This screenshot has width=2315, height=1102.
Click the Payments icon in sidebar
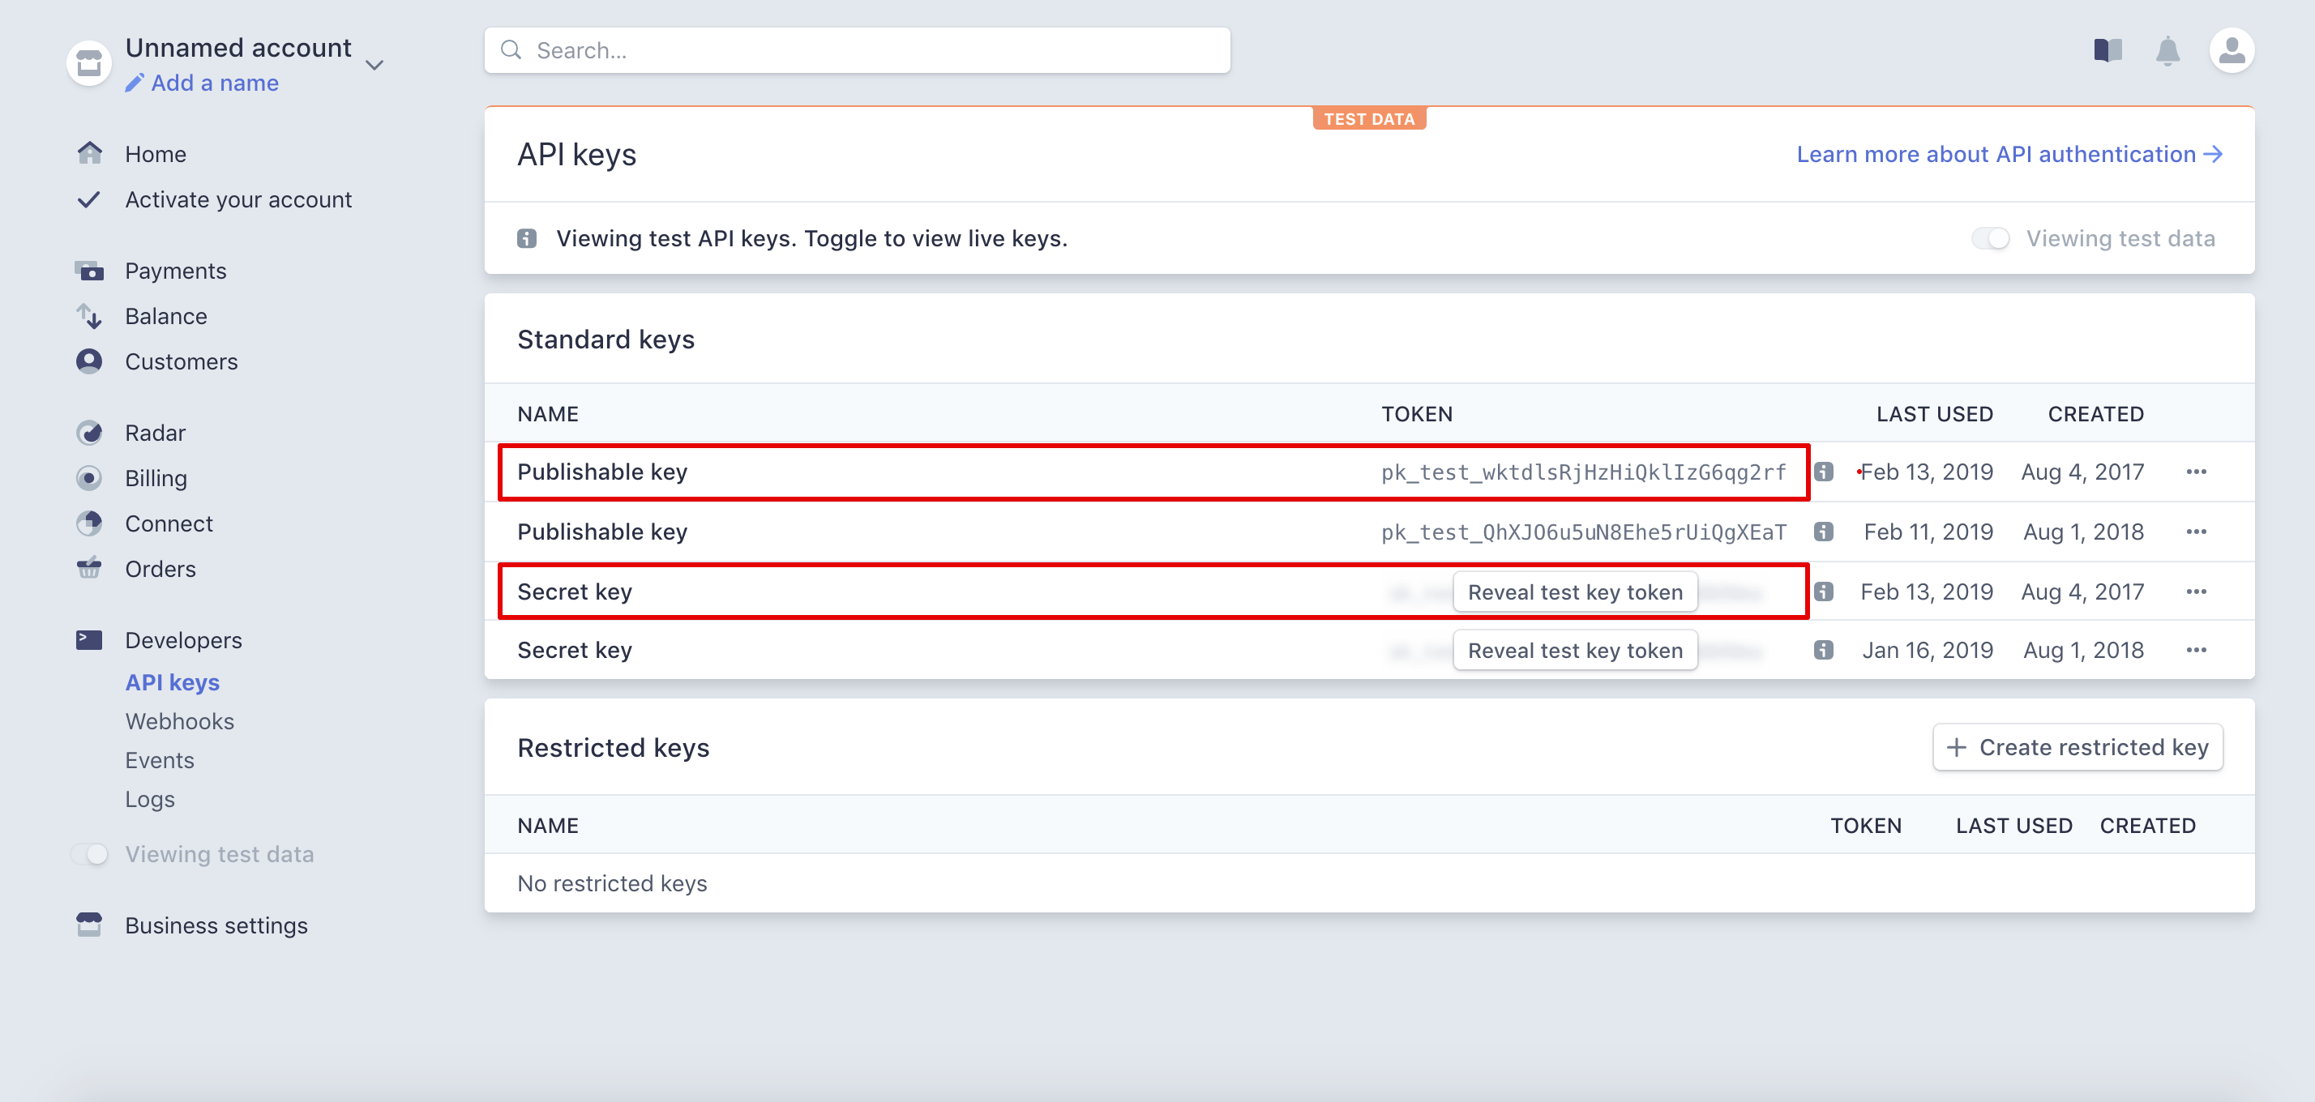89,271
